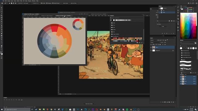The height and width of the screenshot is (111, 198).
Task: Click the Search Brushes field
Action: [x=188, y=46]
